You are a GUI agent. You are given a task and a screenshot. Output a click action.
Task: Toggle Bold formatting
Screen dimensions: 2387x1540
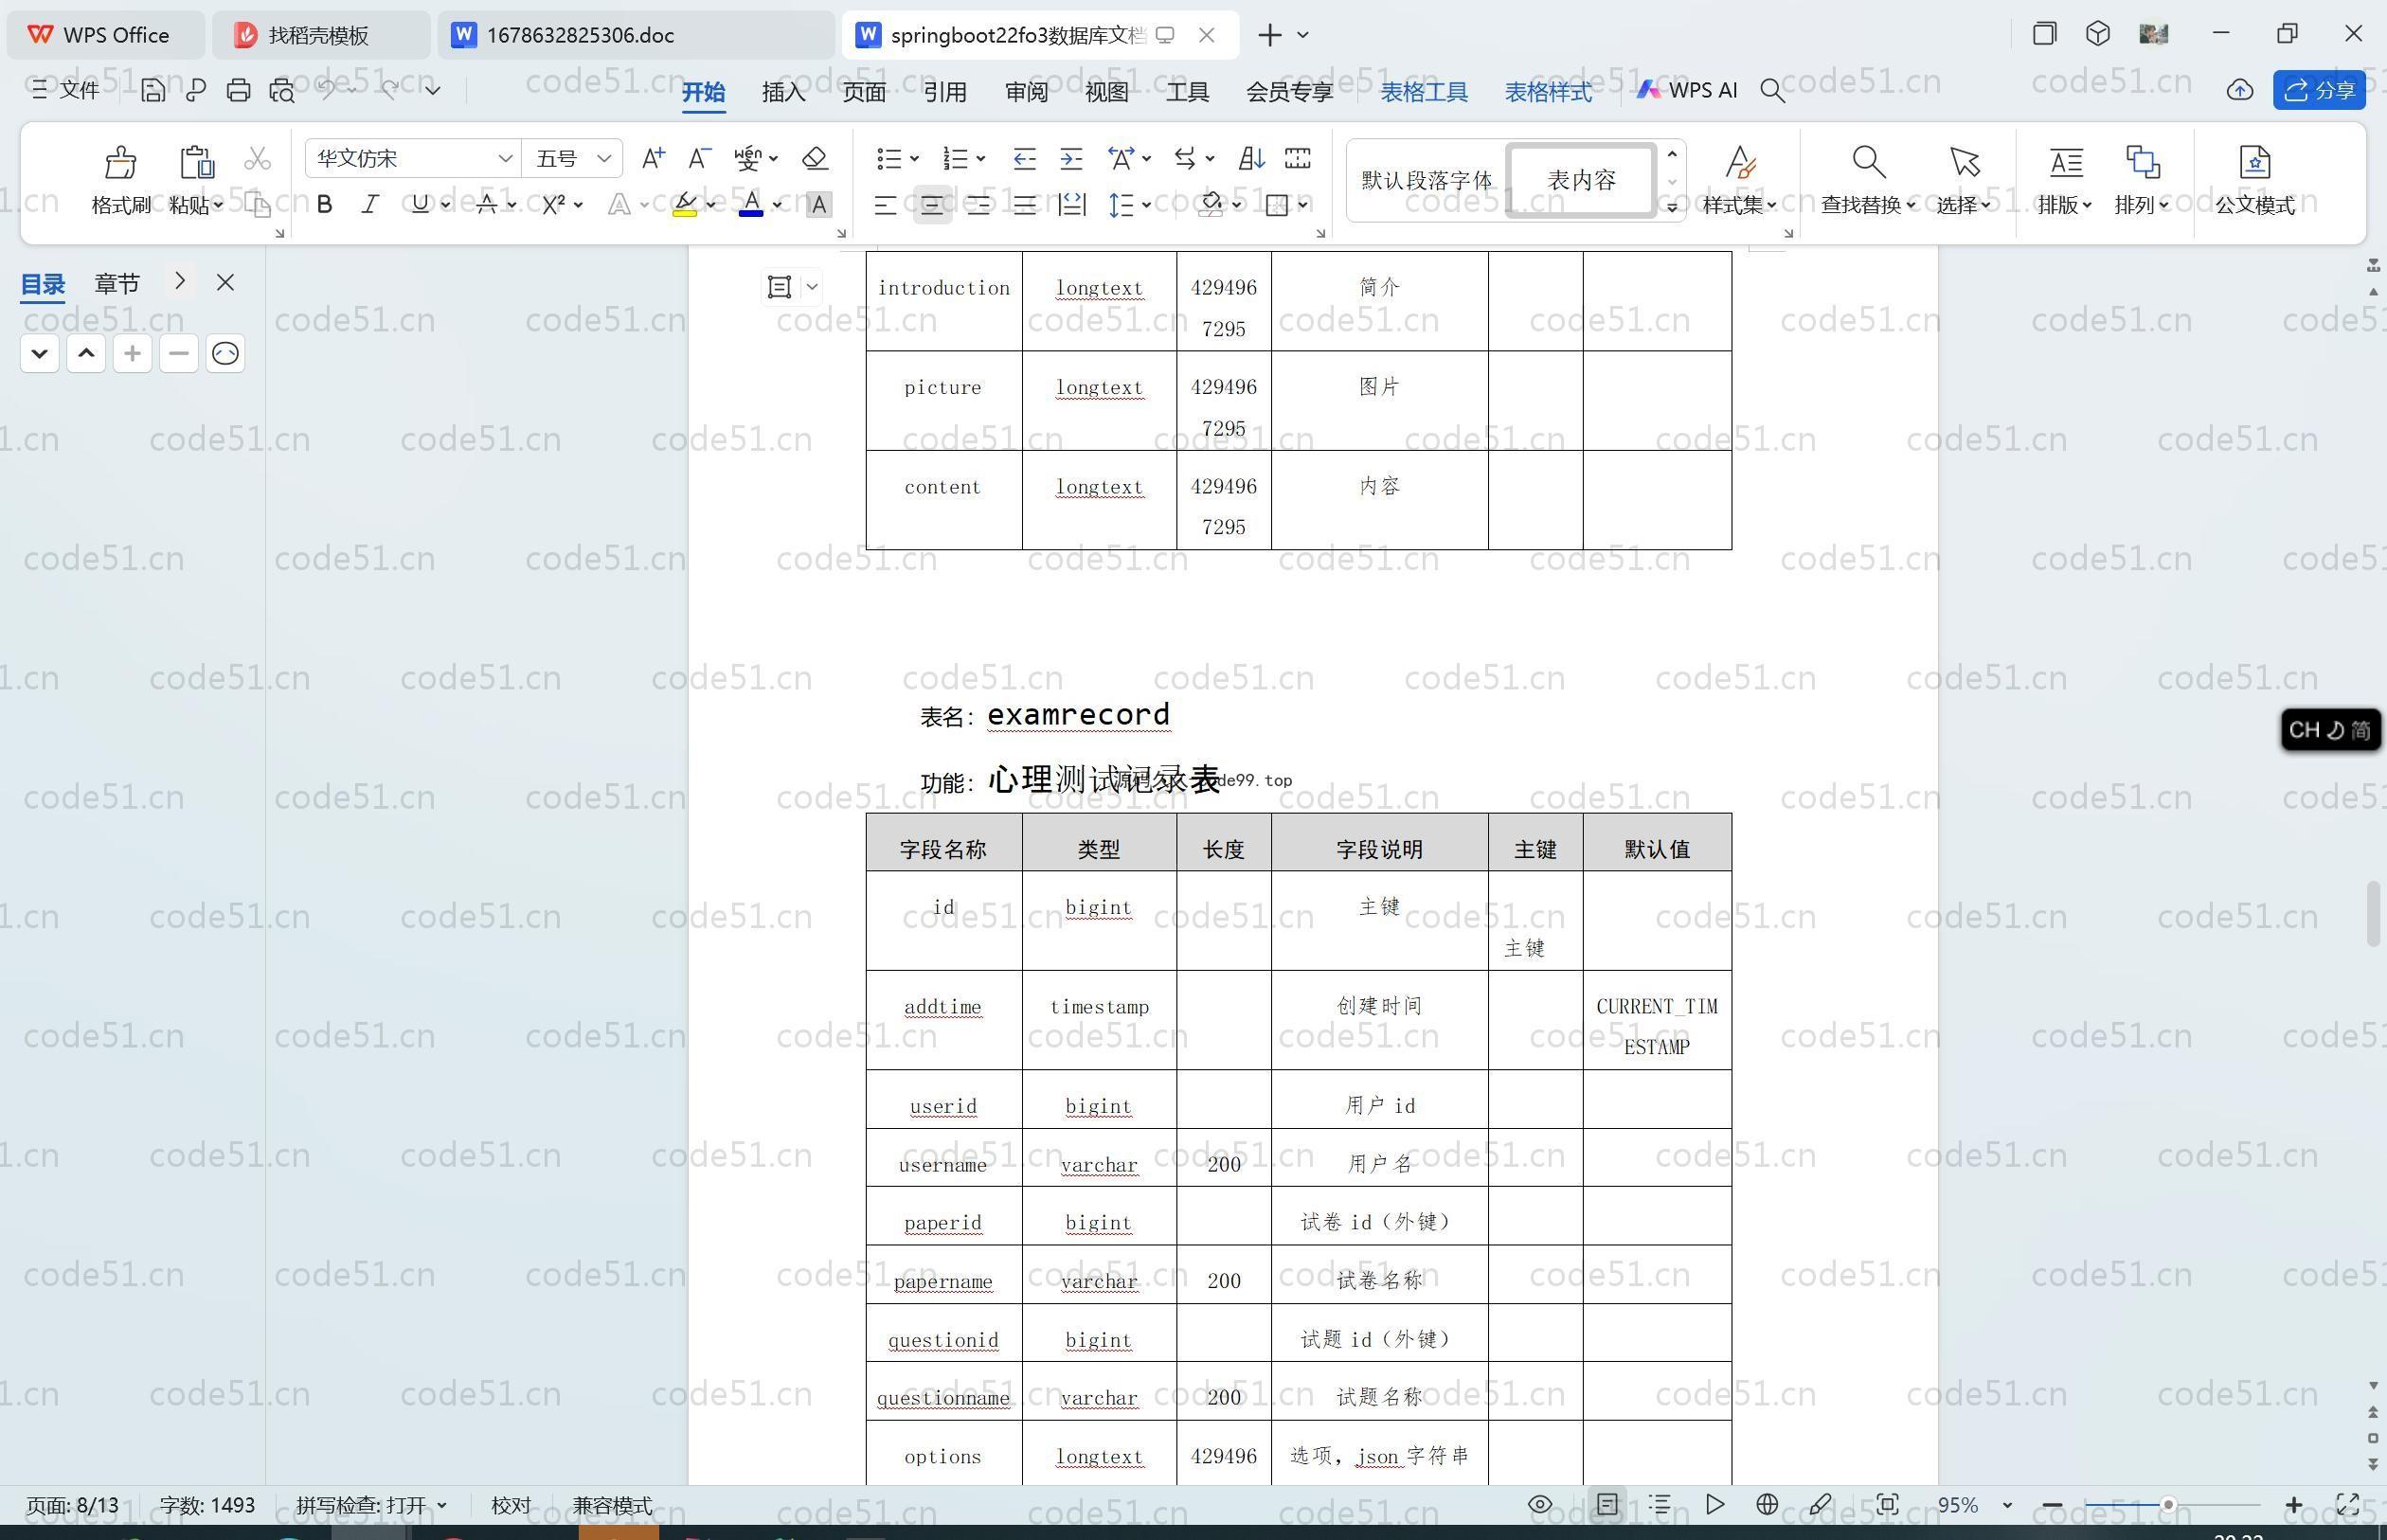click(324, 205)
